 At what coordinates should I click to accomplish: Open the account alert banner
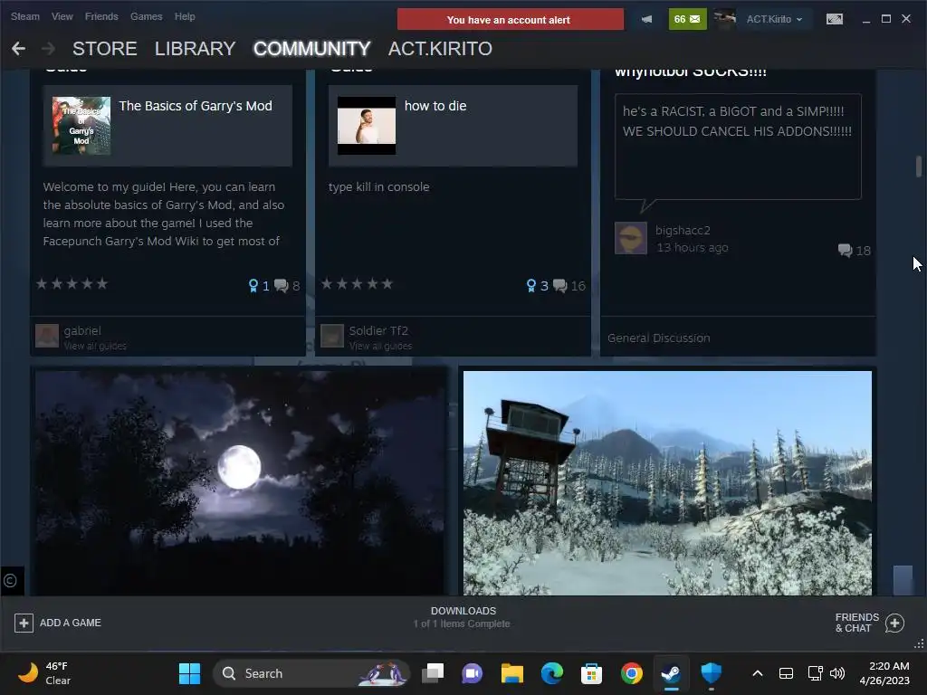pos(511,20)
